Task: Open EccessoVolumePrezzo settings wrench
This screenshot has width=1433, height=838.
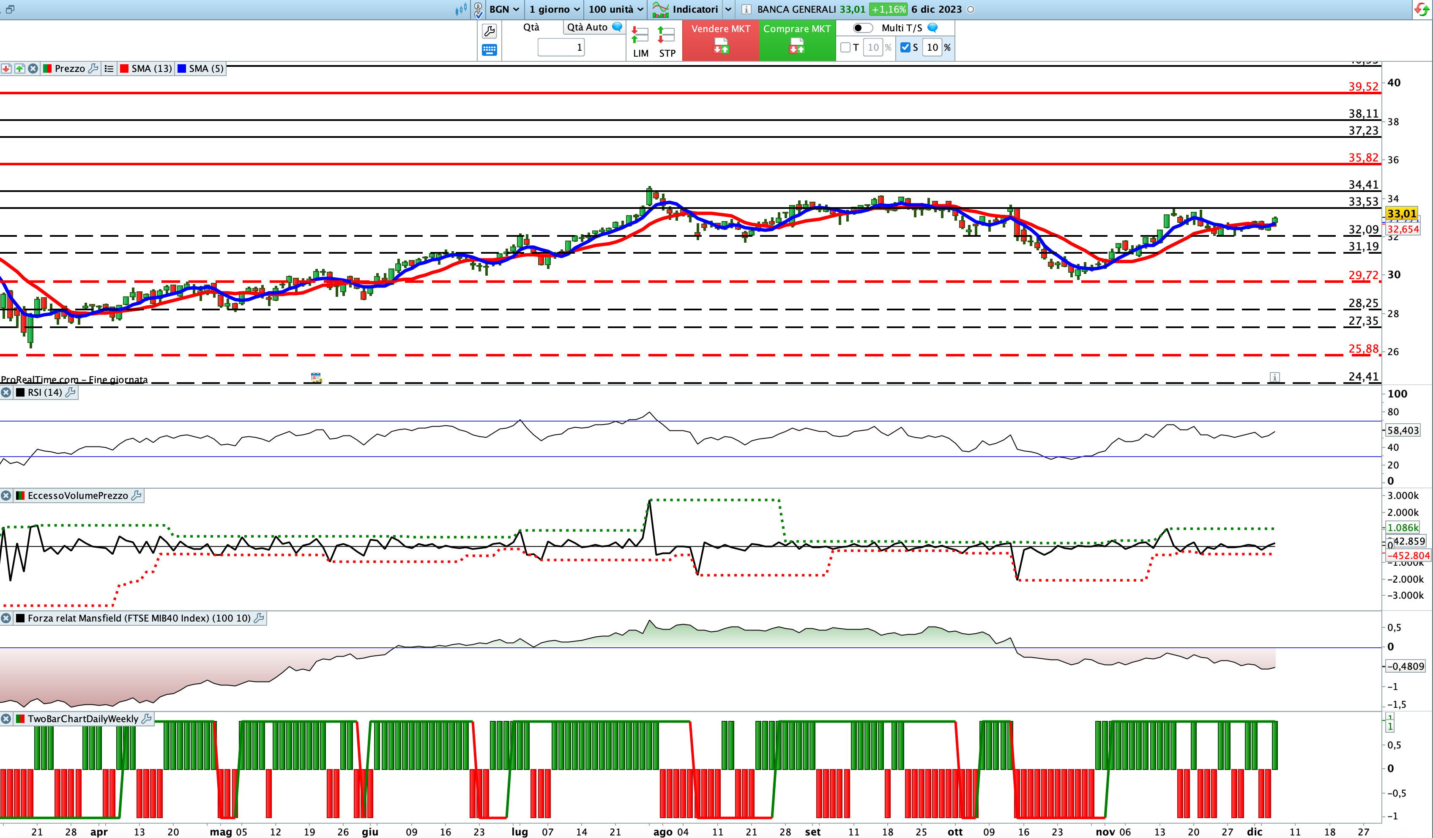Action: pyautogui.click(x=137, y=496)
